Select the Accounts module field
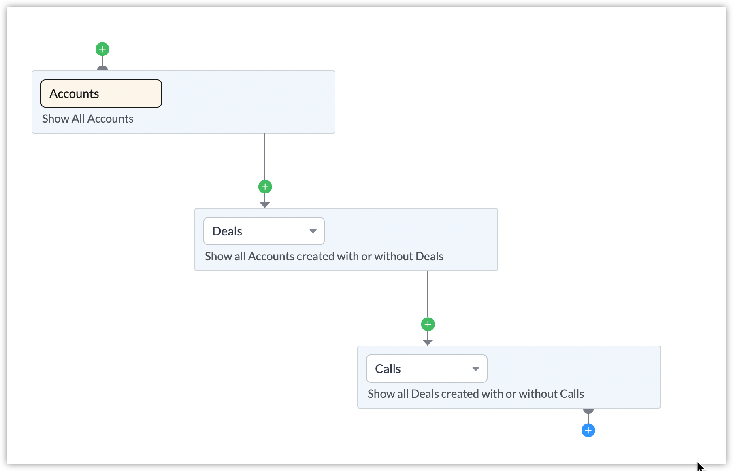The height and width of the screenshot is (471, 733). click(x=101, y=93)
